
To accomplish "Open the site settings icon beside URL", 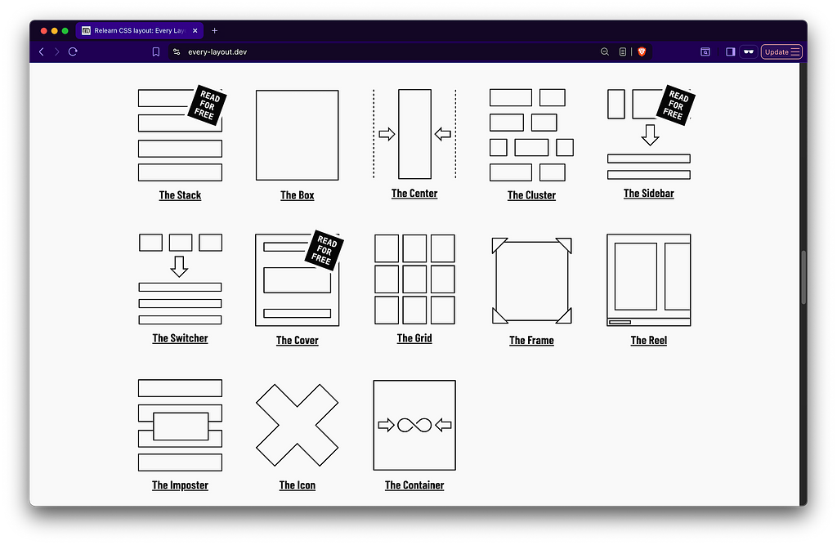I will pyautogui.click(x=176, y=51).
